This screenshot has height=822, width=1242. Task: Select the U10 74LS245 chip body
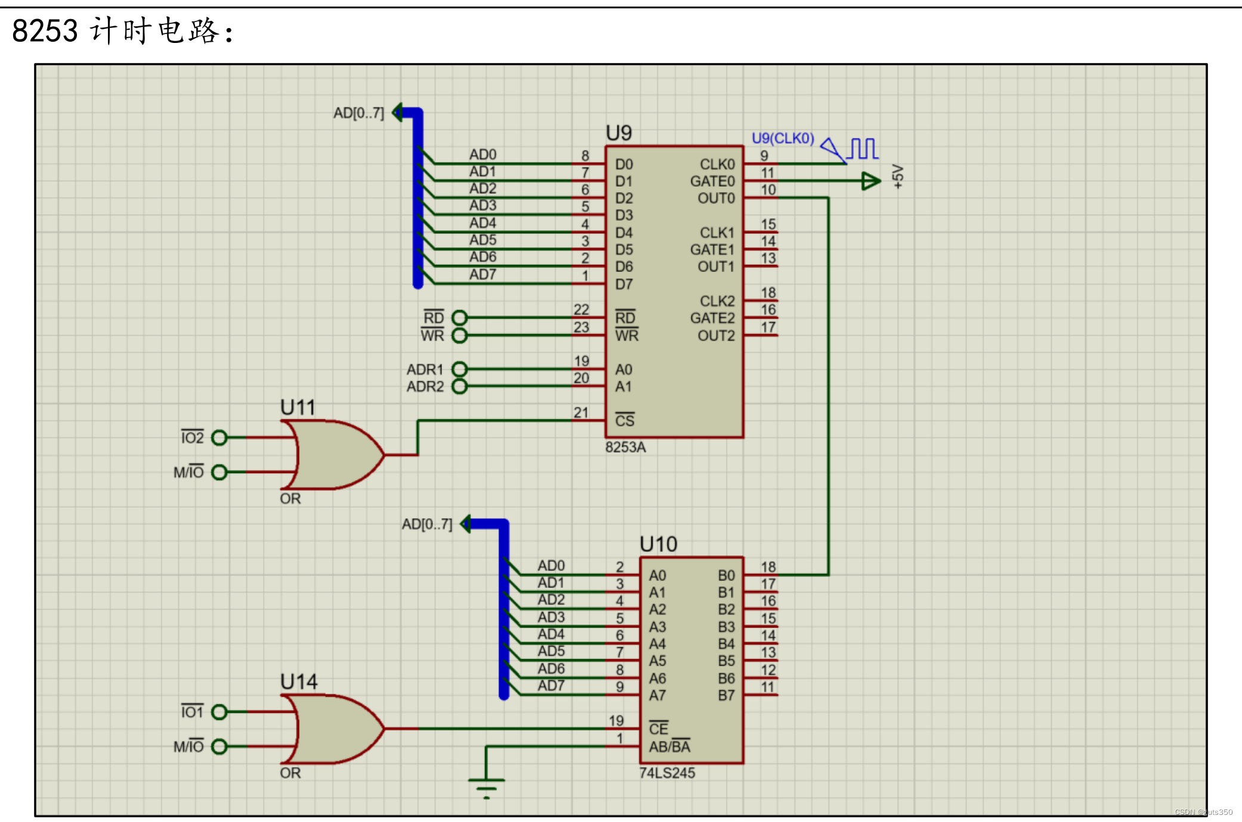[x=691, y=660]
